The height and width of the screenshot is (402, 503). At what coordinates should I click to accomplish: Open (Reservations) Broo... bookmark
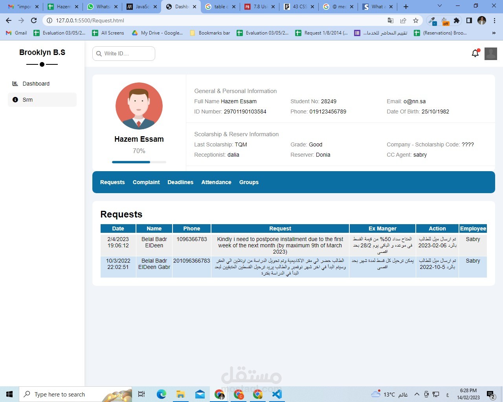441,33
